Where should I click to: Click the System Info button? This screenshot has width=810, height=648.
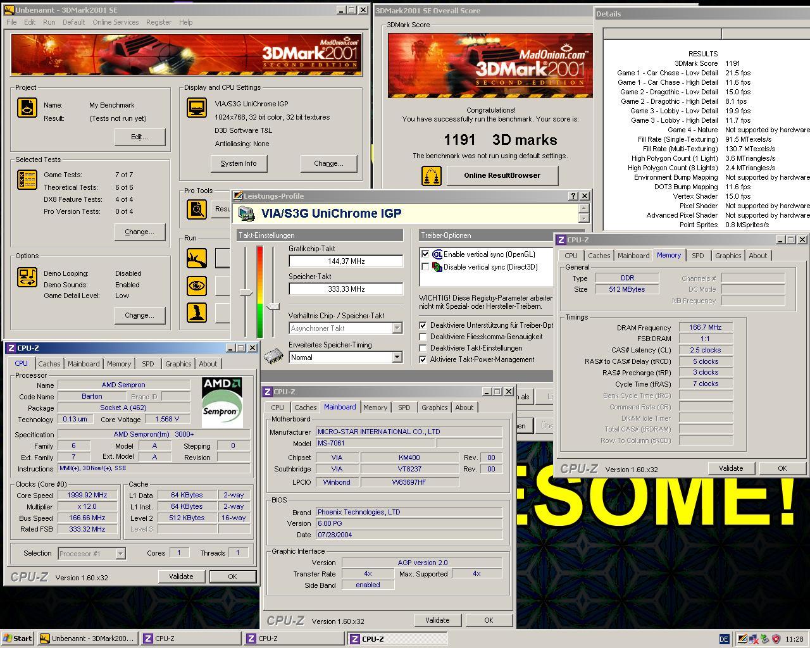[239, 163]
